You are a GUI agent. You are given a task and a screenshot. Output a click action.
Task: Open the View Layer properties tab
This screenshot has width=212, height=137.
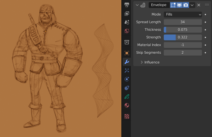(x=127, y=13)
